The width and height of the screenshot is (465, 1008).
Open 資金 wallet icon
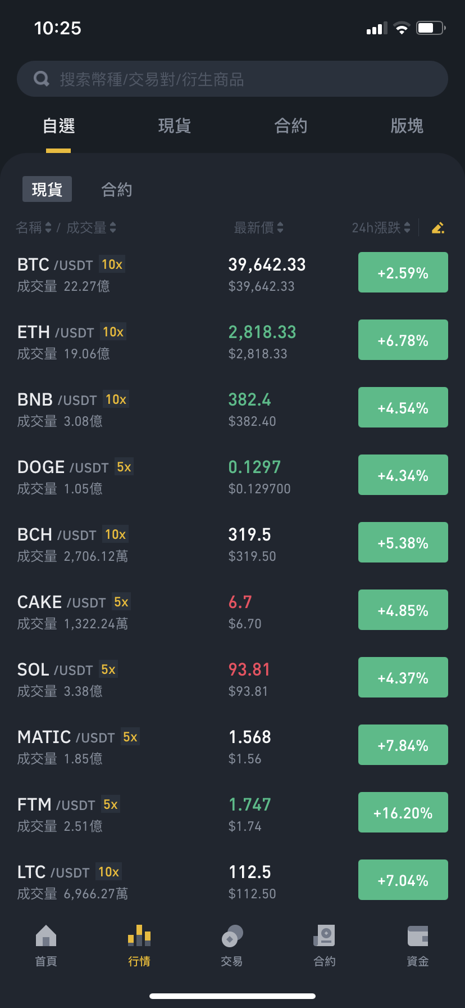coord(418,936)
